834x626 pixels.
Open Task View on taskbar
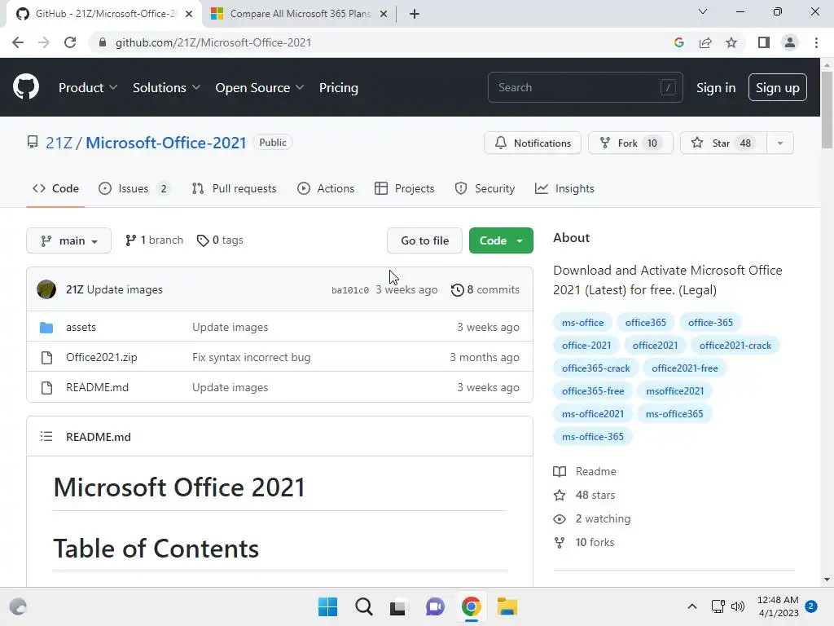397,606
